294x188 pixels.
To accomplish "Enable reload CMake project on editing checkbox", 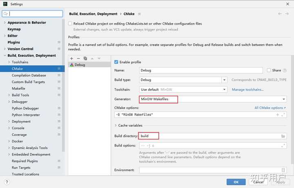I will coord(70,24).
